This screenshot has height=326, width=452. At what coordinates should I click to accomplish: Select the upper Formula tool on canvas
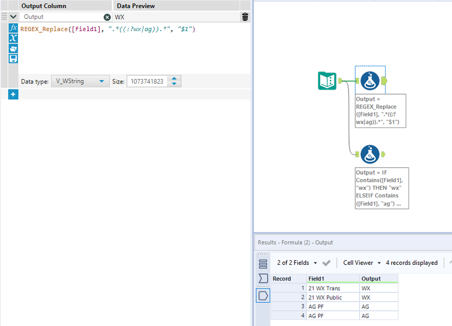point(370,81)
